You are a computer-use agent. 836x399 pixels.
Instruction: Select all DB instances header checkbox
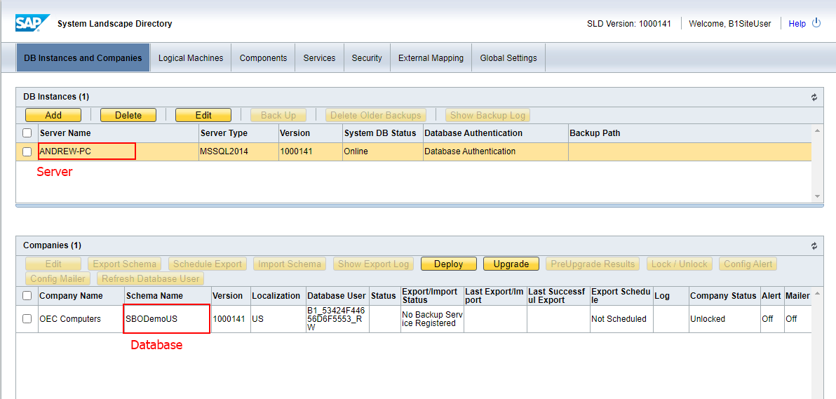coord(27,133)
